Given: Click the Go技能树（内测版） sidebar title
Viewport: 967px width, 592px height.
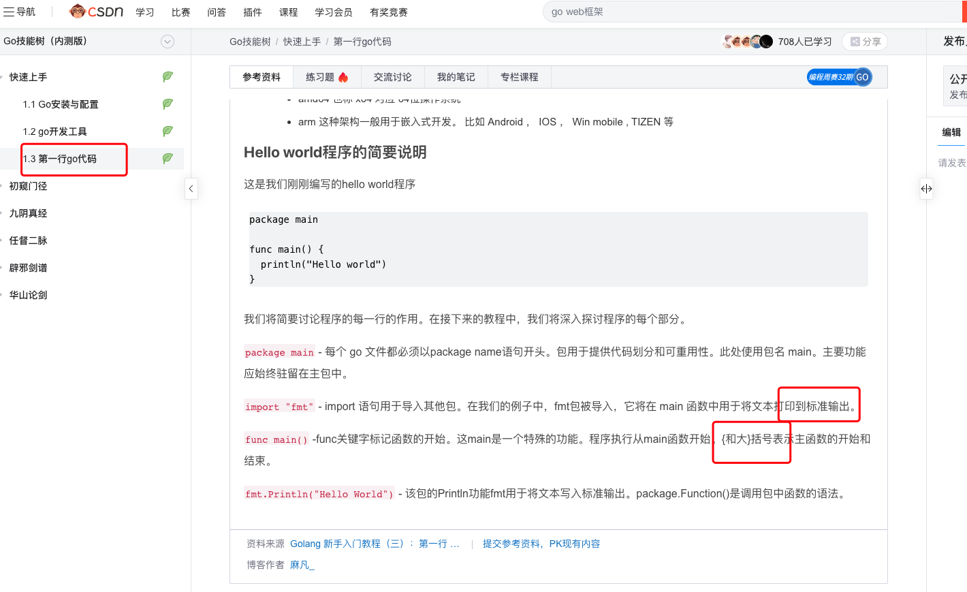Looking at the screenshot, I should pyautogui.click(x=45, y=41).
